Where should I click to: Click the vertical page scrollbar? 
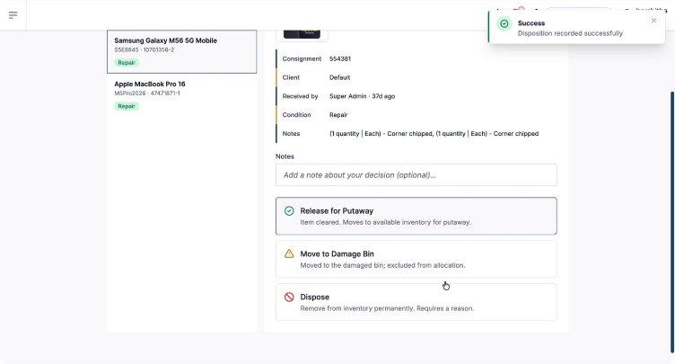(672, 222)
